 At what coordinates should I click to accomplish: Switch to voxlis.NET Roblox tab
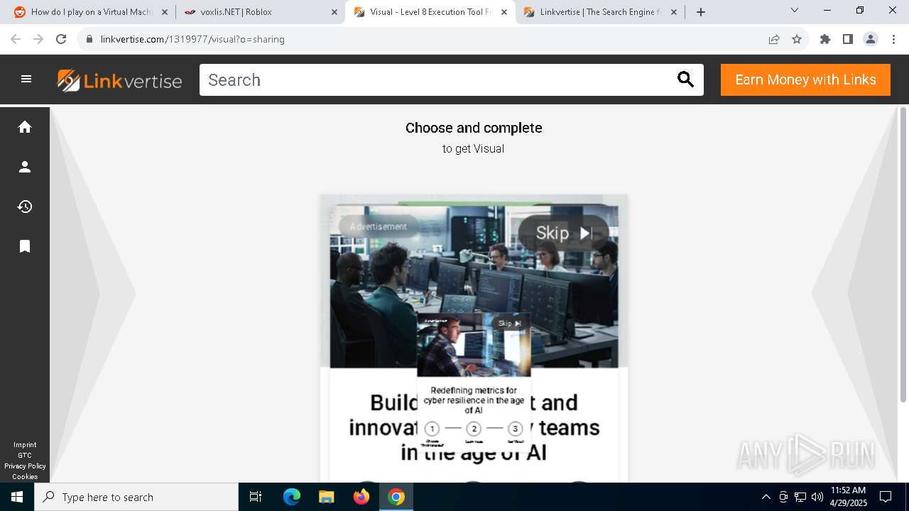pos(261,12)
